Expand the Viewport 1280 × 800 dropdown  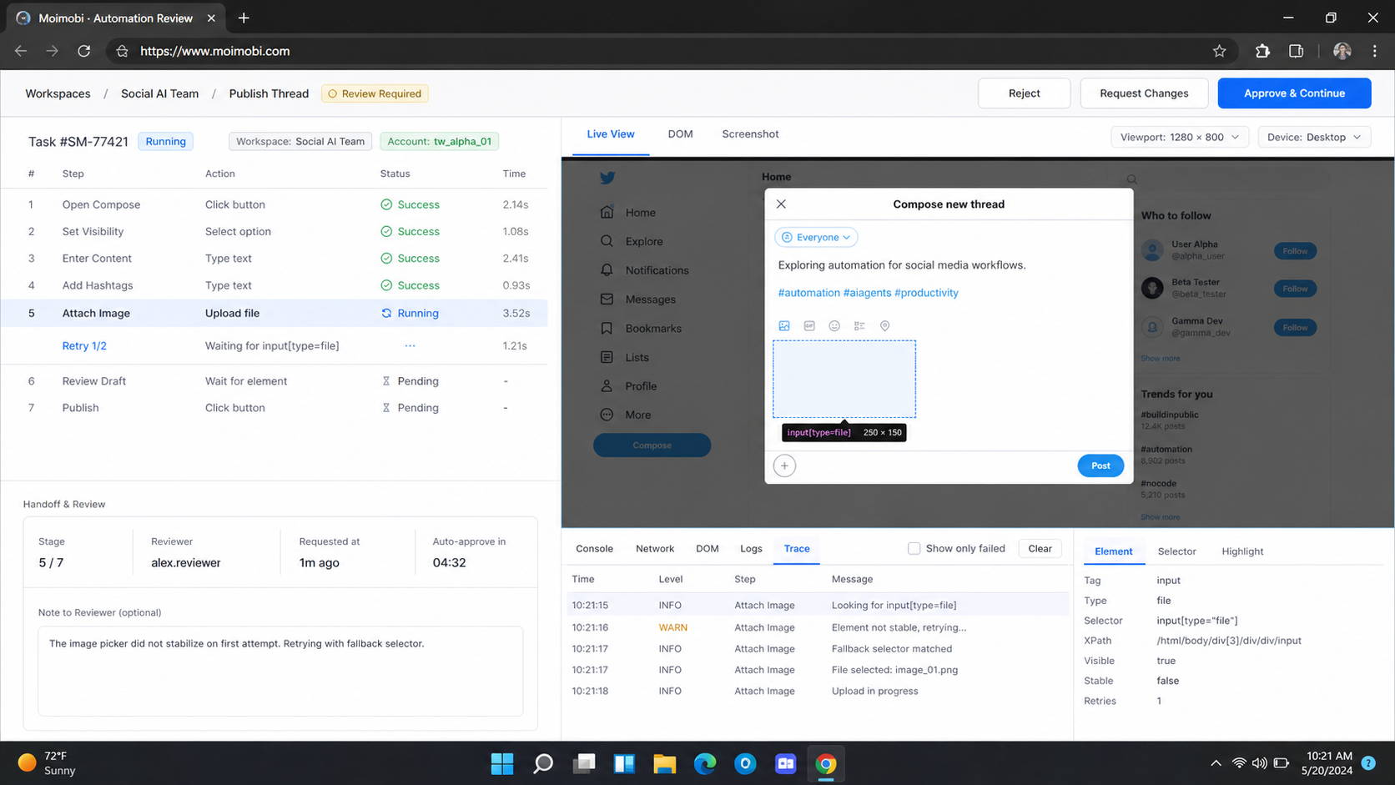click(x=1179, y=138)
